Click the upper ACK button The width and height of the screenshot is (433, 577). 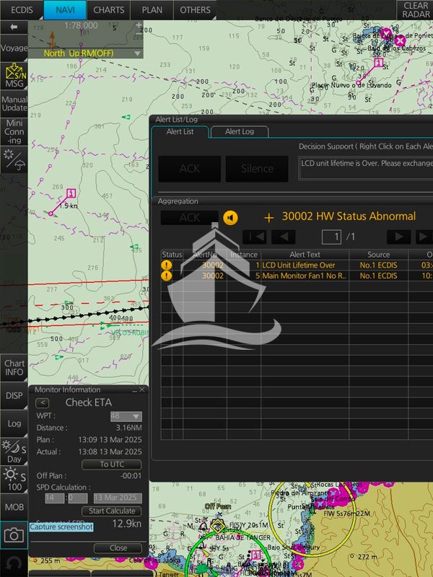click(x=190, y=169)
